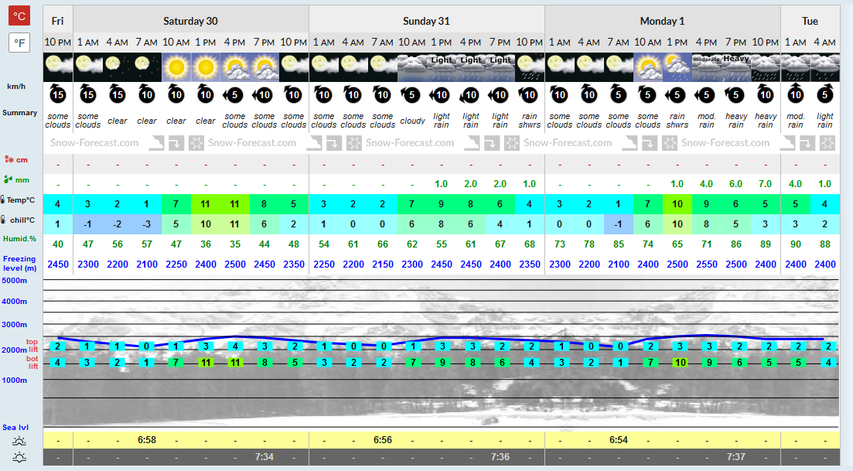Click the Freezing level (m) label

click(19, 263)
